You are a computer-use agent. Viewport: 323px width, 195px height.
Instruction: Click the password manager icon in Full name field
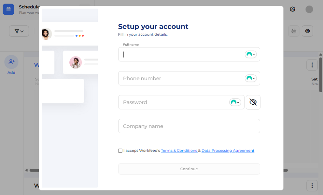click(249, 54)
